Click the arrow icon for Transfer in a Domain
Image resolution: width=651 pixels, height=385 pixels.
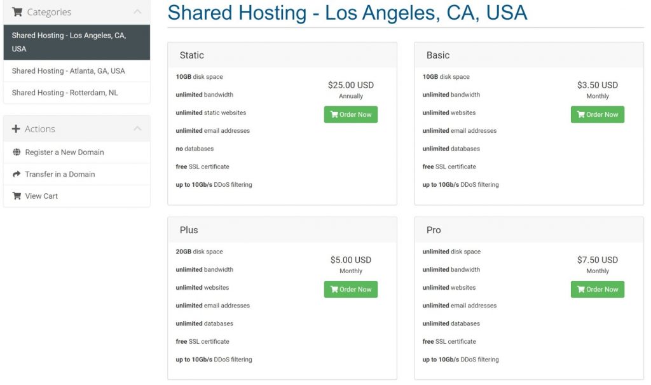click(x=17, y=174)
